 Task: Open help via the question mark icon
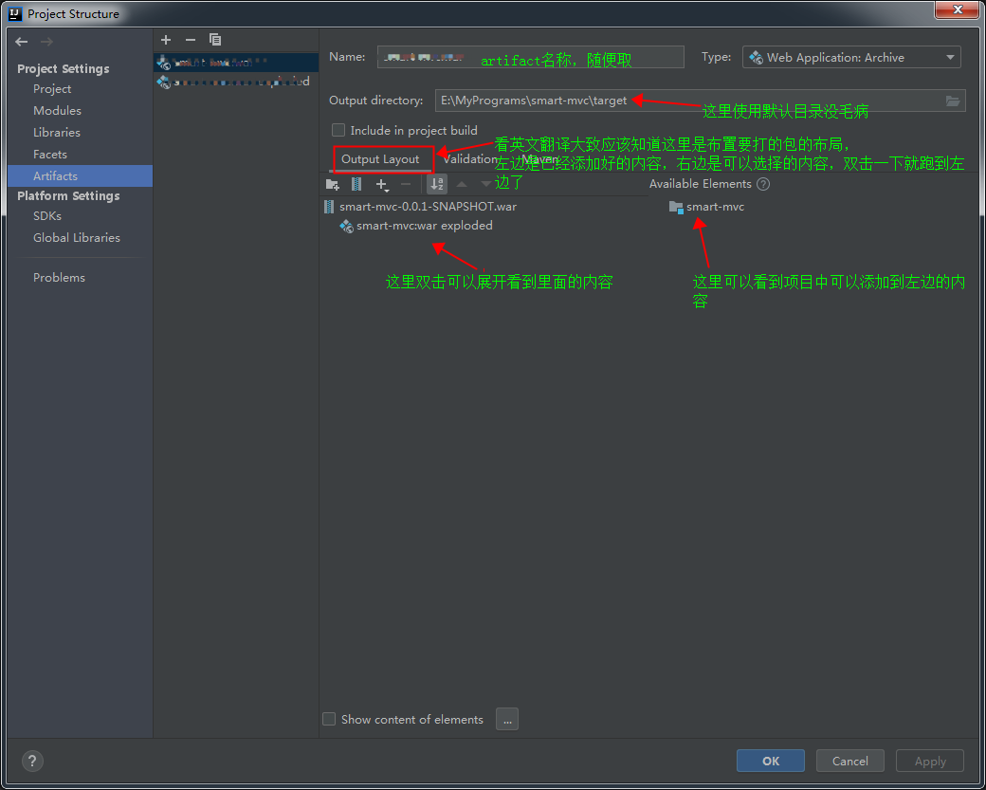(31, 761)
